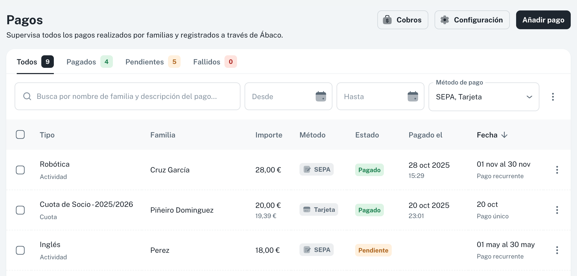Open row actions for Cruz García payment
Image resolution: width=577 pixels, height=276 pixels.
point(557,170)
